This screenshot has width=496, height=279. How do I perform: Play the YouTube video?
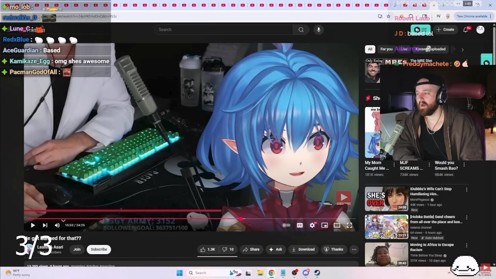pyautogui.click(x=33, y=225)
